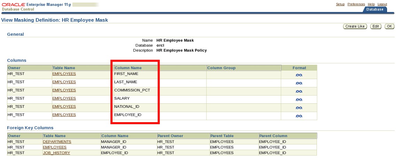Open the Preferences link
Viewport: 396px width, 162px height.
(x=356, y=4)
